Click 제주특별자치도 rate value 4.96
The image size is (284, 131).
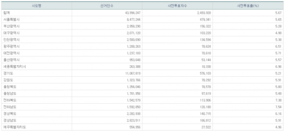point(278,127)
